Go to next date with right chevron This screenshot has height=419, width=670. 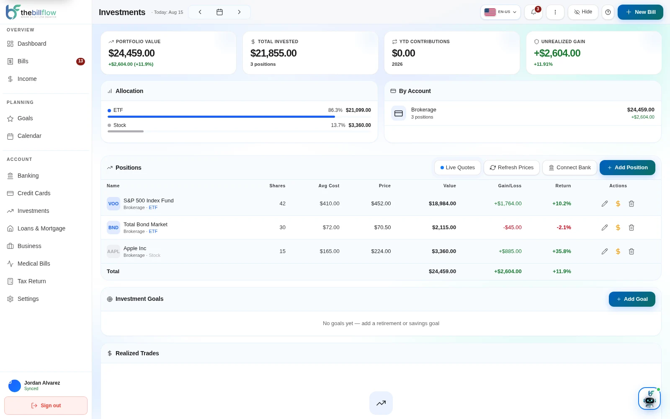(239, 12)
